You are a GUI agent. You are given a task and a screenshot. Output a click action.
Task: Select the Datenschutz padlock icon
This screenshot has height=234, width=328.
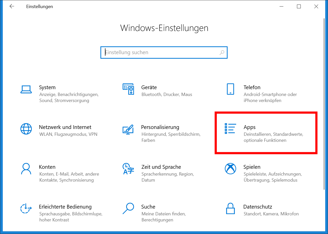click(230, 209)
